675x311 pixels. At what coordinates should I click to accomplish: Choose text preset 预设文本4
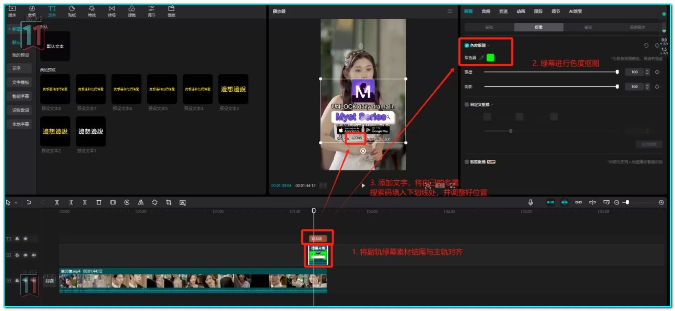click(x=198, y=89)
